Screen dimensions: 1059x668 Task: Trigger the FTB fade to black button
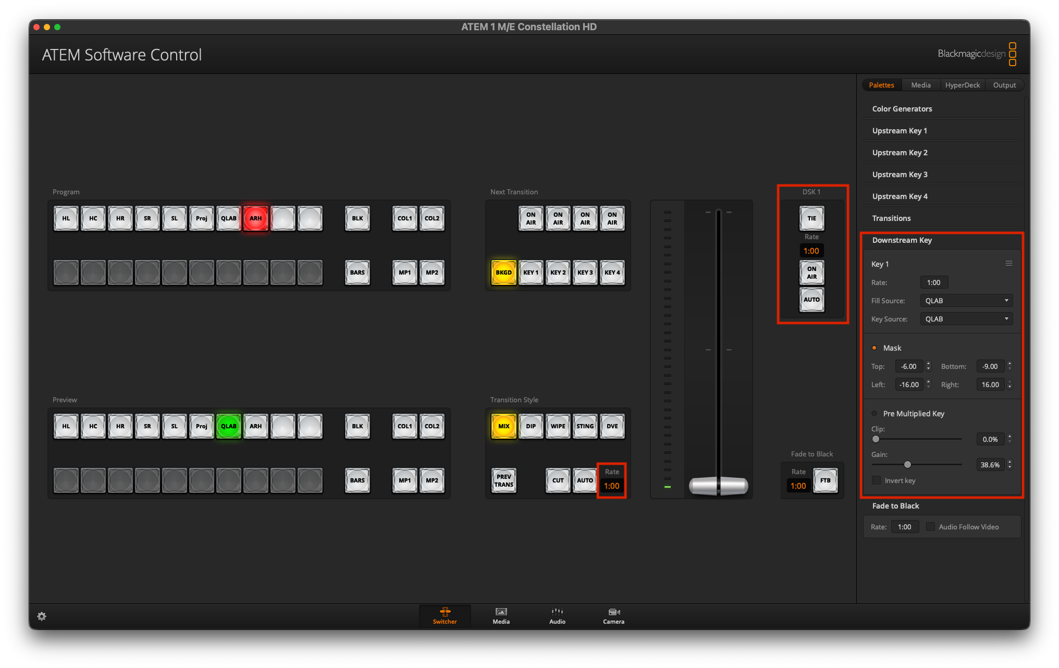point(826,480)
